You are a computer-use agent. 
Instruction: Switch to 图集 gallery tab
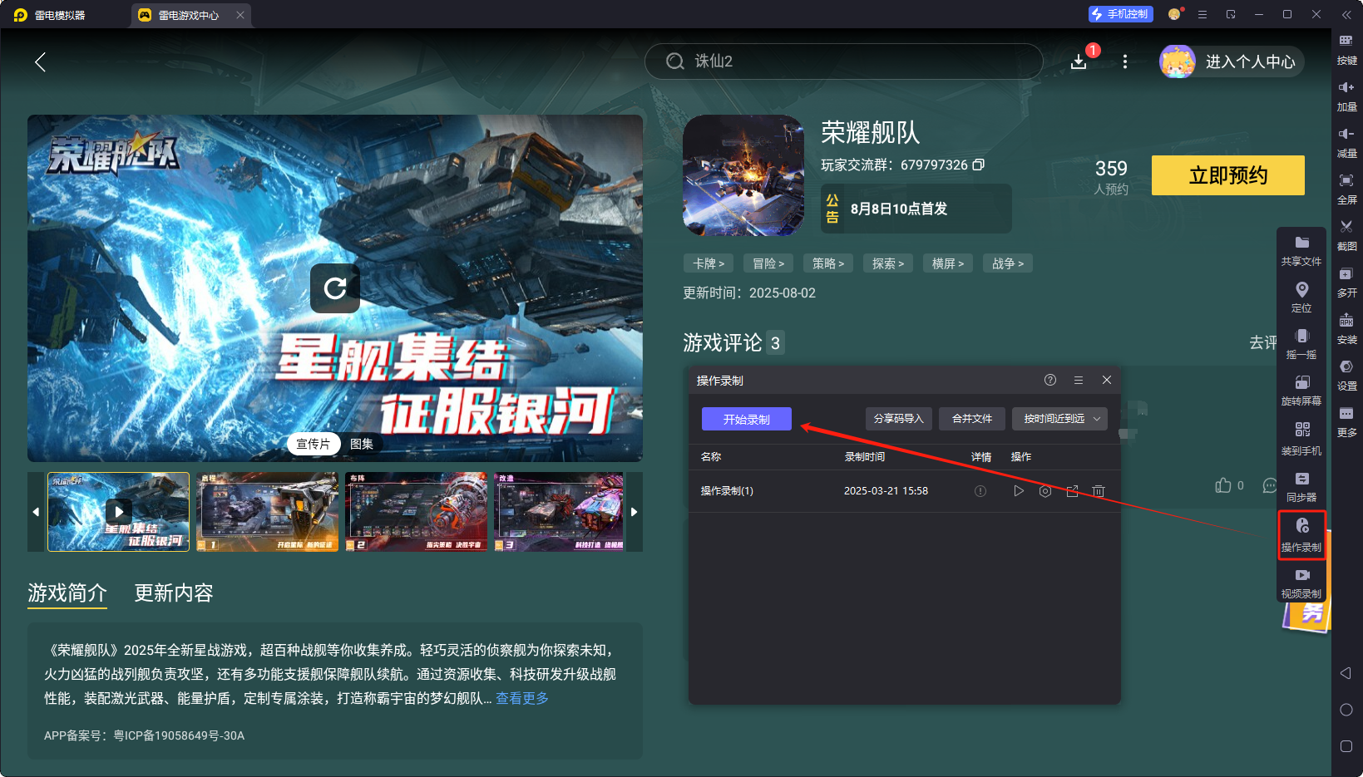coord(362,444)
